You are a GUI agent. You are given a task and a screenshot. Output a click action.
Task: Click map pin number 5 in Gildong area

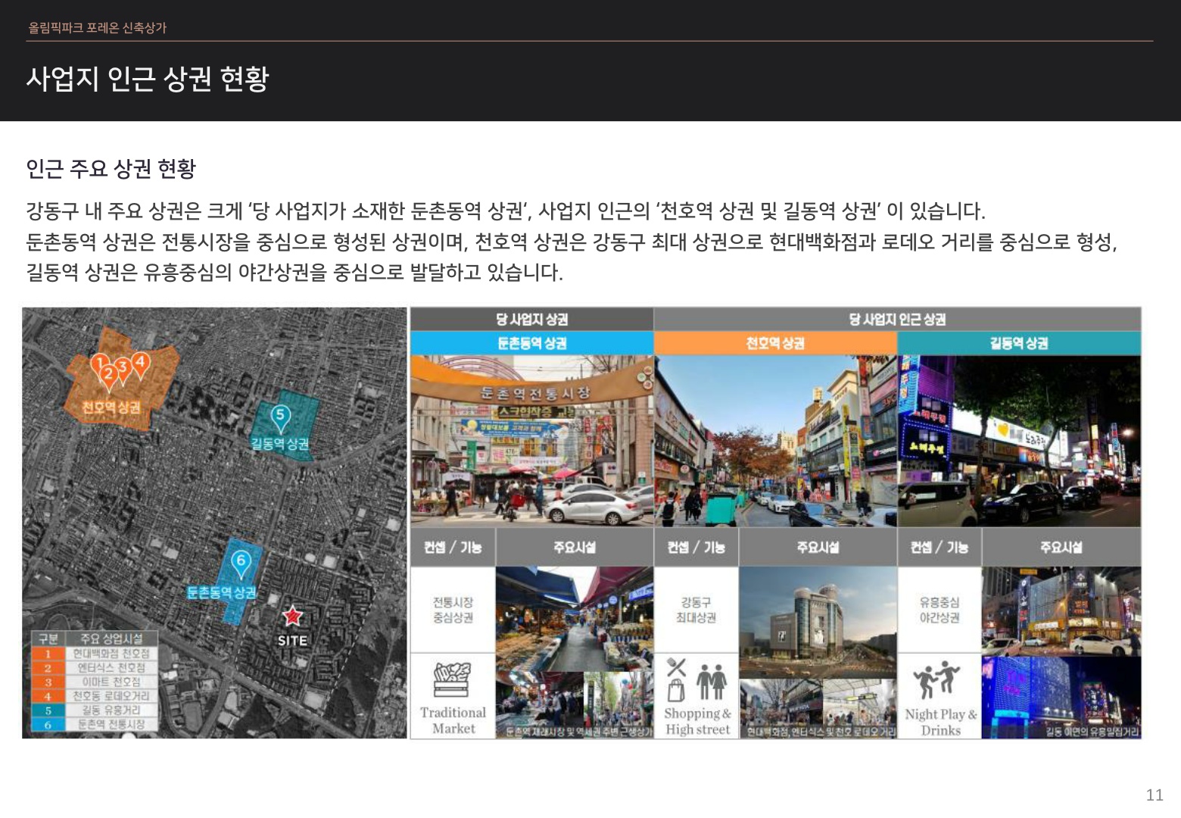[280, 416]
